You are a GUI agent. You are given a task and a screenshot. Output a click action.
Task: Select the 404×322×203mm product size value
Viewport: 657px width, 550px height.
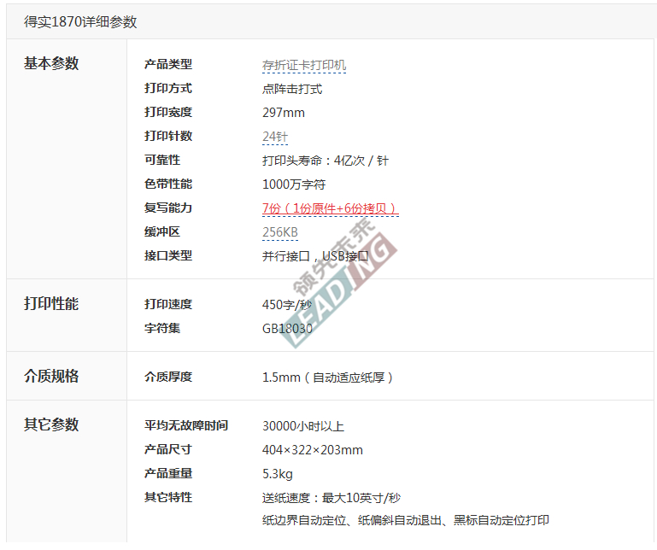click(312, 450)
